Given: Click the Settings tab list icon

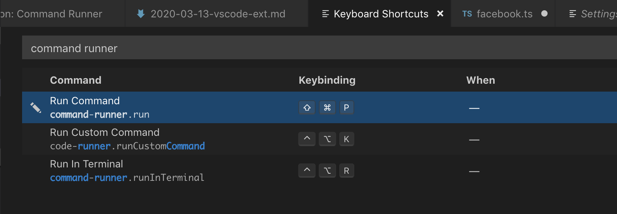Looking at the screenshot, I should pyautogui.click(x=573, y=14).
